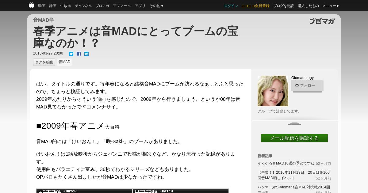Open 静画 in top navigation
The image size is (368, 193).
click(x=53, y=6)
